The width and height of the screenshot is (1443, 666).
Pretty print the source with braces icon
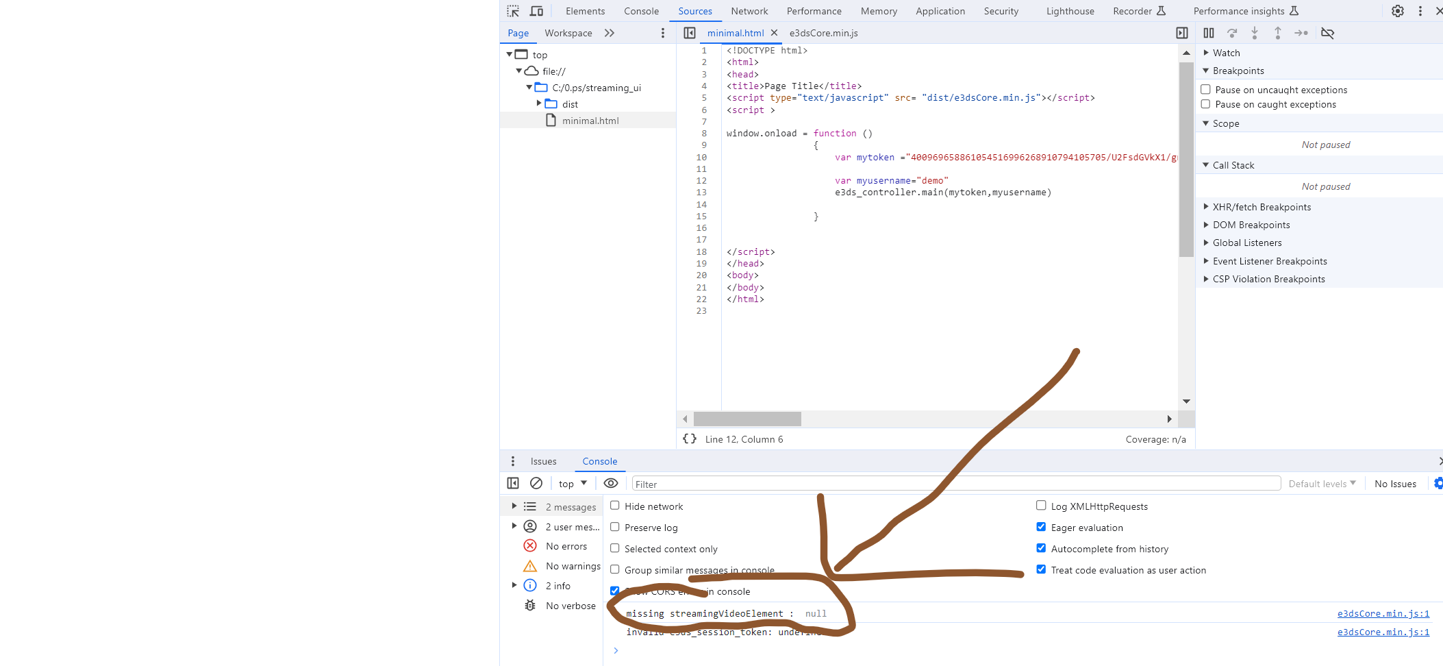pyautogui.click(x=690, y=439)
